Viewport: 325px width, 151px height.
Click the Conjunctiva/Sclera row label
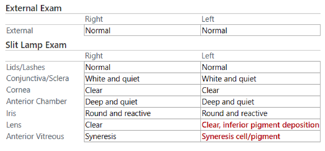click(x=38, y=79)
